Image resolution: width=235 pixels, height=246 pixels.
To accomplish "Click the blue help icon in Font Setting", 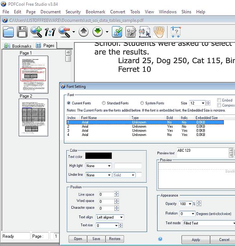I will coord(160,239).
